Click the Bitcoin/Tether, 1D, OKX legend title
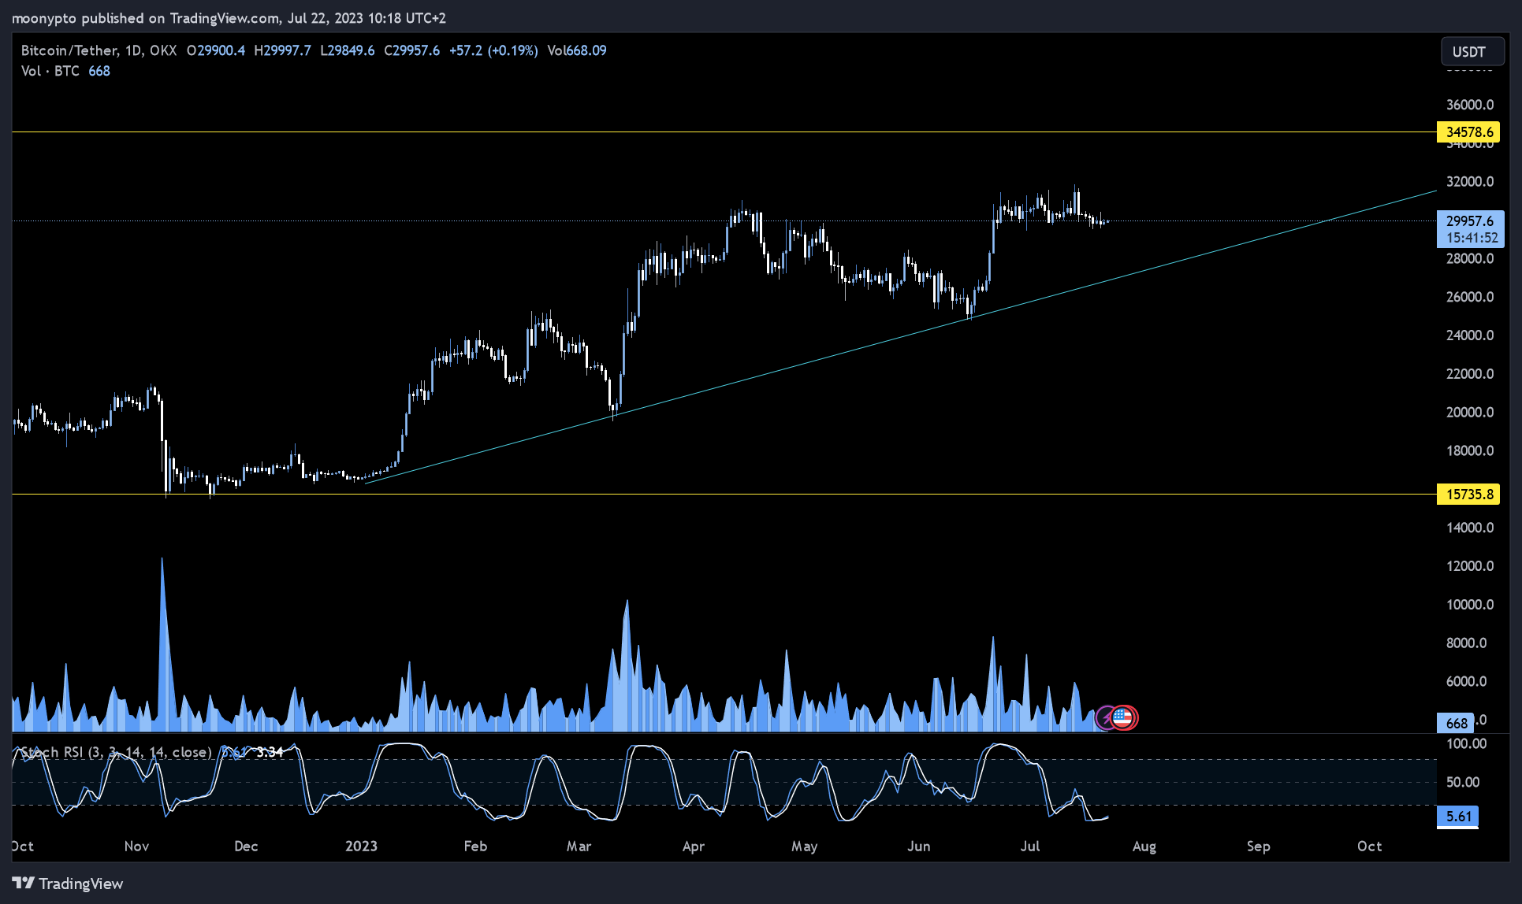The image size is (1522, 904). click(99, 50)
